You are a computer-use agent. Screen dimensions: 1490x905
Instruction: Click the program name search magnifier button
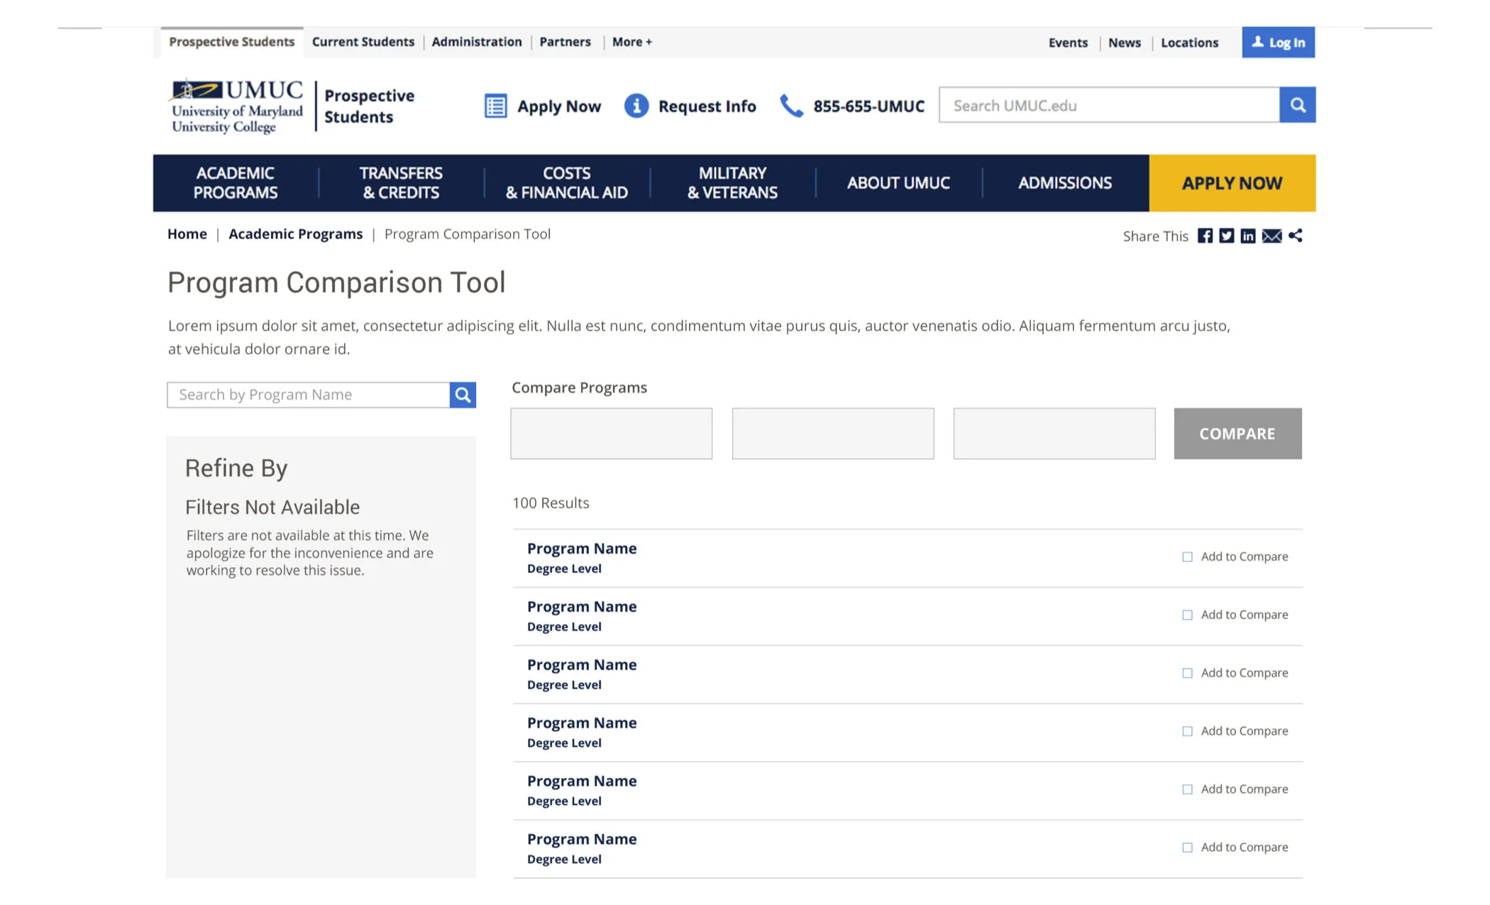pyautogui.click(x=463, y=395)
